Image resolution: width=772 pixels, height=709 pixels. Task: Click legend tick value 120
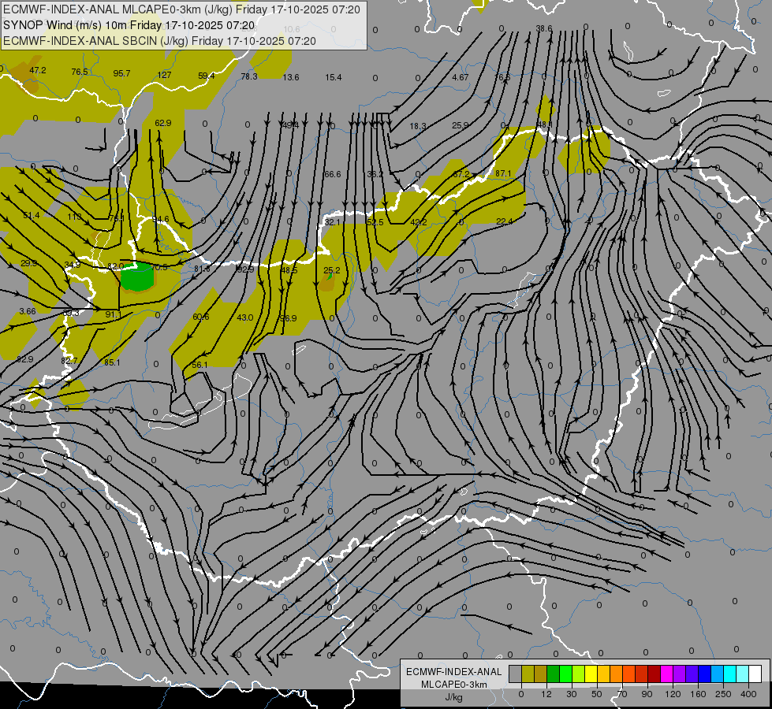pyautogui.click(x=672, y=694)
